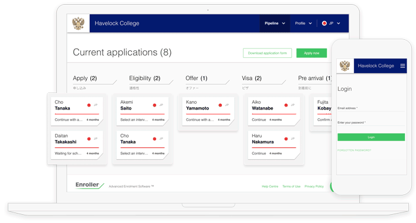Open the Profile dropdown menu
Image resolution: width=416 pixels, height=223 pixels.
coord(303,23)
